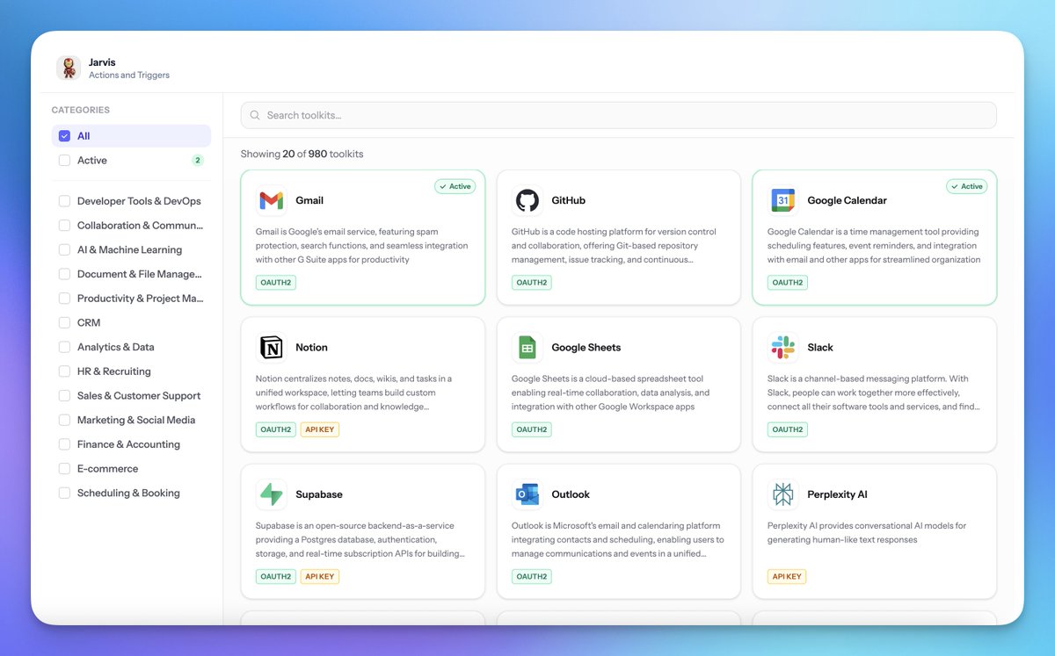Click the OAUTH2 tag on Google Calendar card
The image size is (1055, 656).
[x=787, y=283]
